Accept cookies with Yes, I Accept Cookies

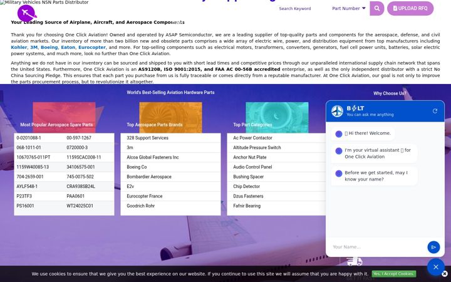tap(393, 274)
